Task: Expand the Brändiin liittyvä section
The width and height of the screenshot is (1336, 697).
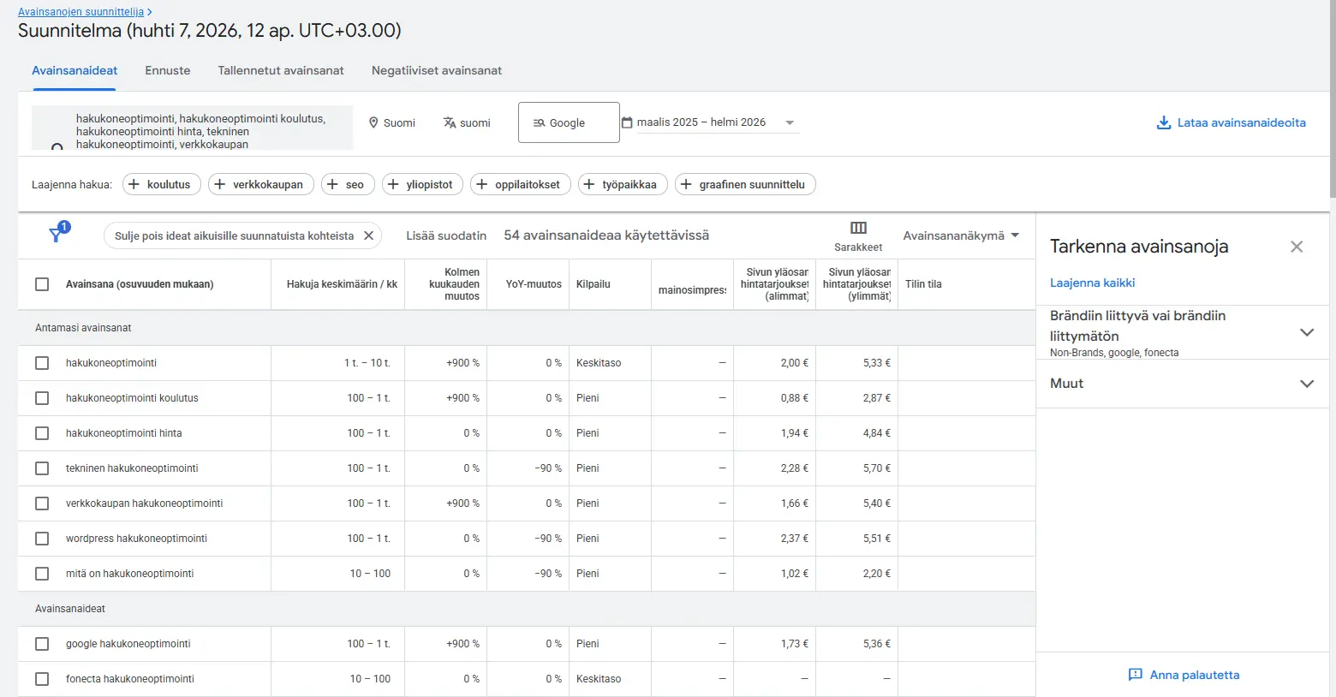Action: point(1306,332)
